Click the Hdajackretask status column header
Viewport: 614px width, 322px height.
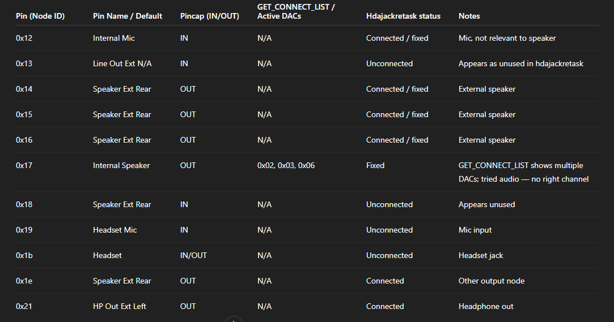pyautogui.click(x=403, y=16)
